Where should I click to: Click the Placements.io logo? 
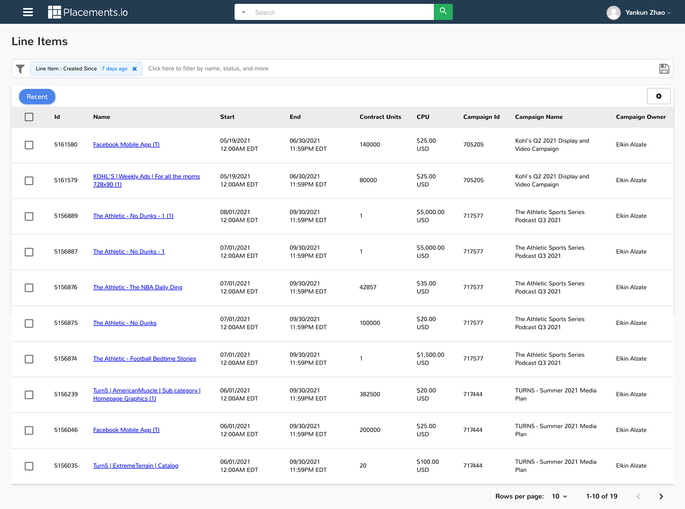(88, 12)
